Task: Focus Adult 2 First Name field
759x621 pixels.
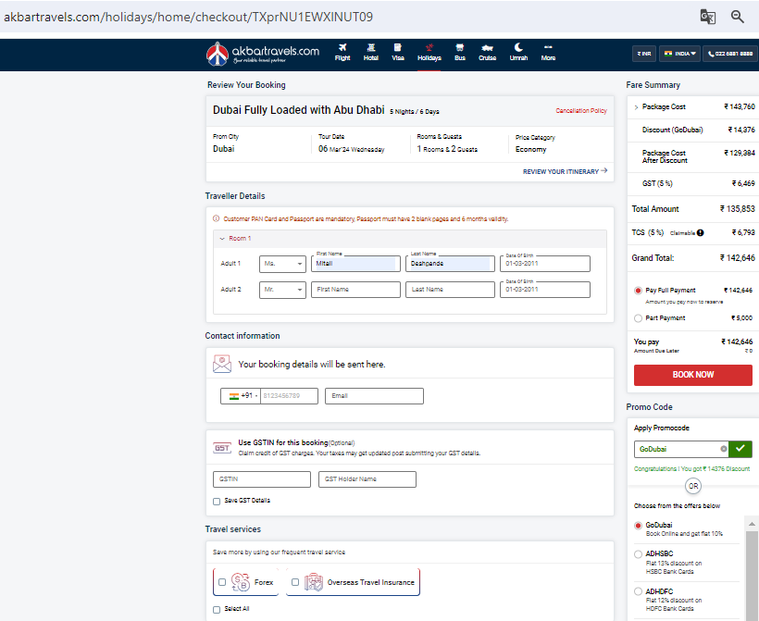Action: pos(355,290)
